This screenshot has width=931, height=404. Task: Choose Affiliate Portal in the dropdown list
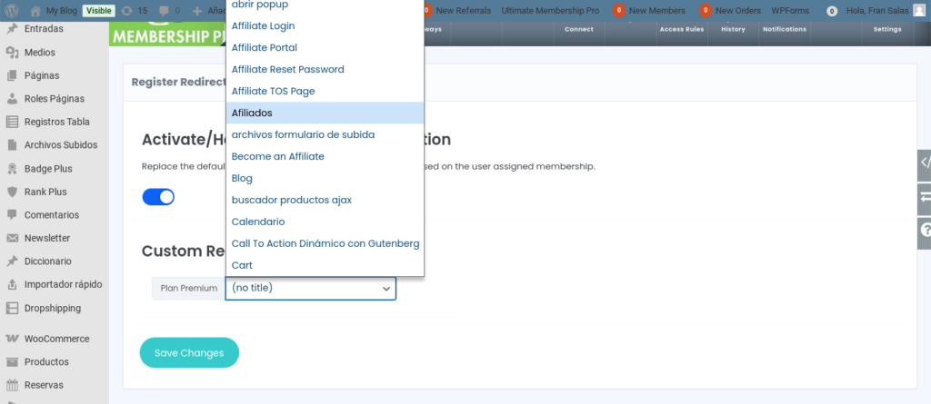(x=325, y=47)
